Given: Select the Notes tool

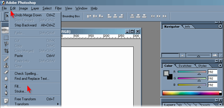Looking at the screenshot, I should (x=6, y=101).
